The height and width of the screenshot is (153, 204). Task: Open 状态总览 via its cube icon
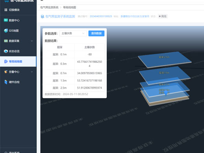[x=6, y=51]
